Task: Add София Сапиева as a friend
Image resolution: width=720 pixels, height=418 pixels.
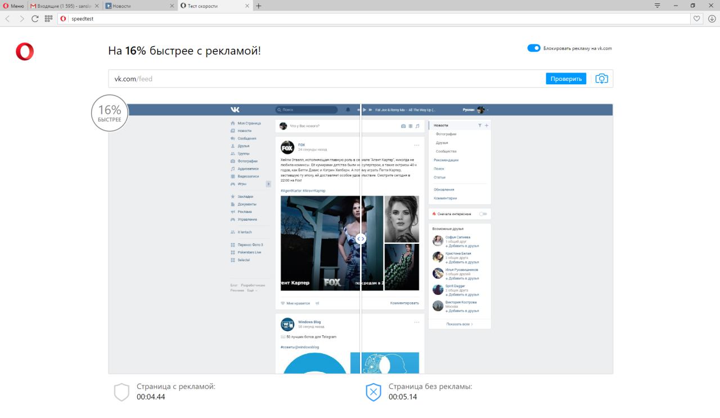Action: pyautogui.click(x=462, y=246)
